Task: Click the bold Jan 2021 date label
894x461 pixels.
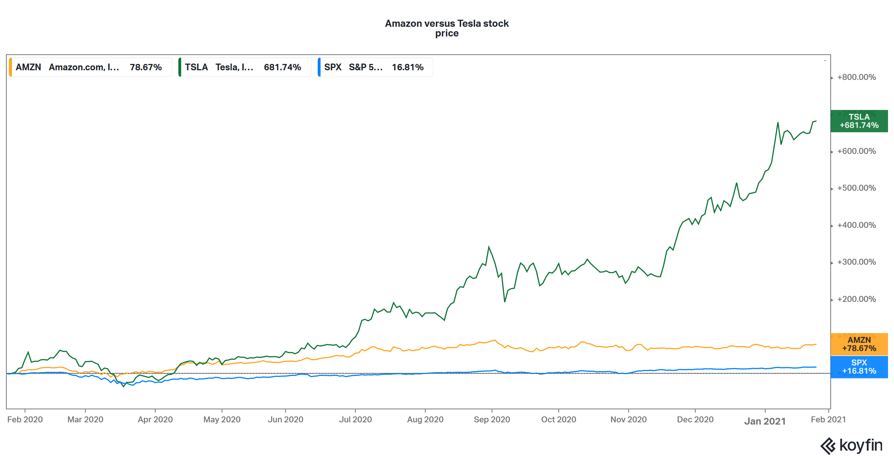Action: tap(765, 421)
